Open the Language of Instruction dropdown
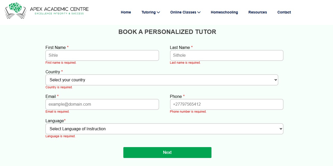Image resolution: width=333 pixels, height=166 pixels. coord(164,129)
